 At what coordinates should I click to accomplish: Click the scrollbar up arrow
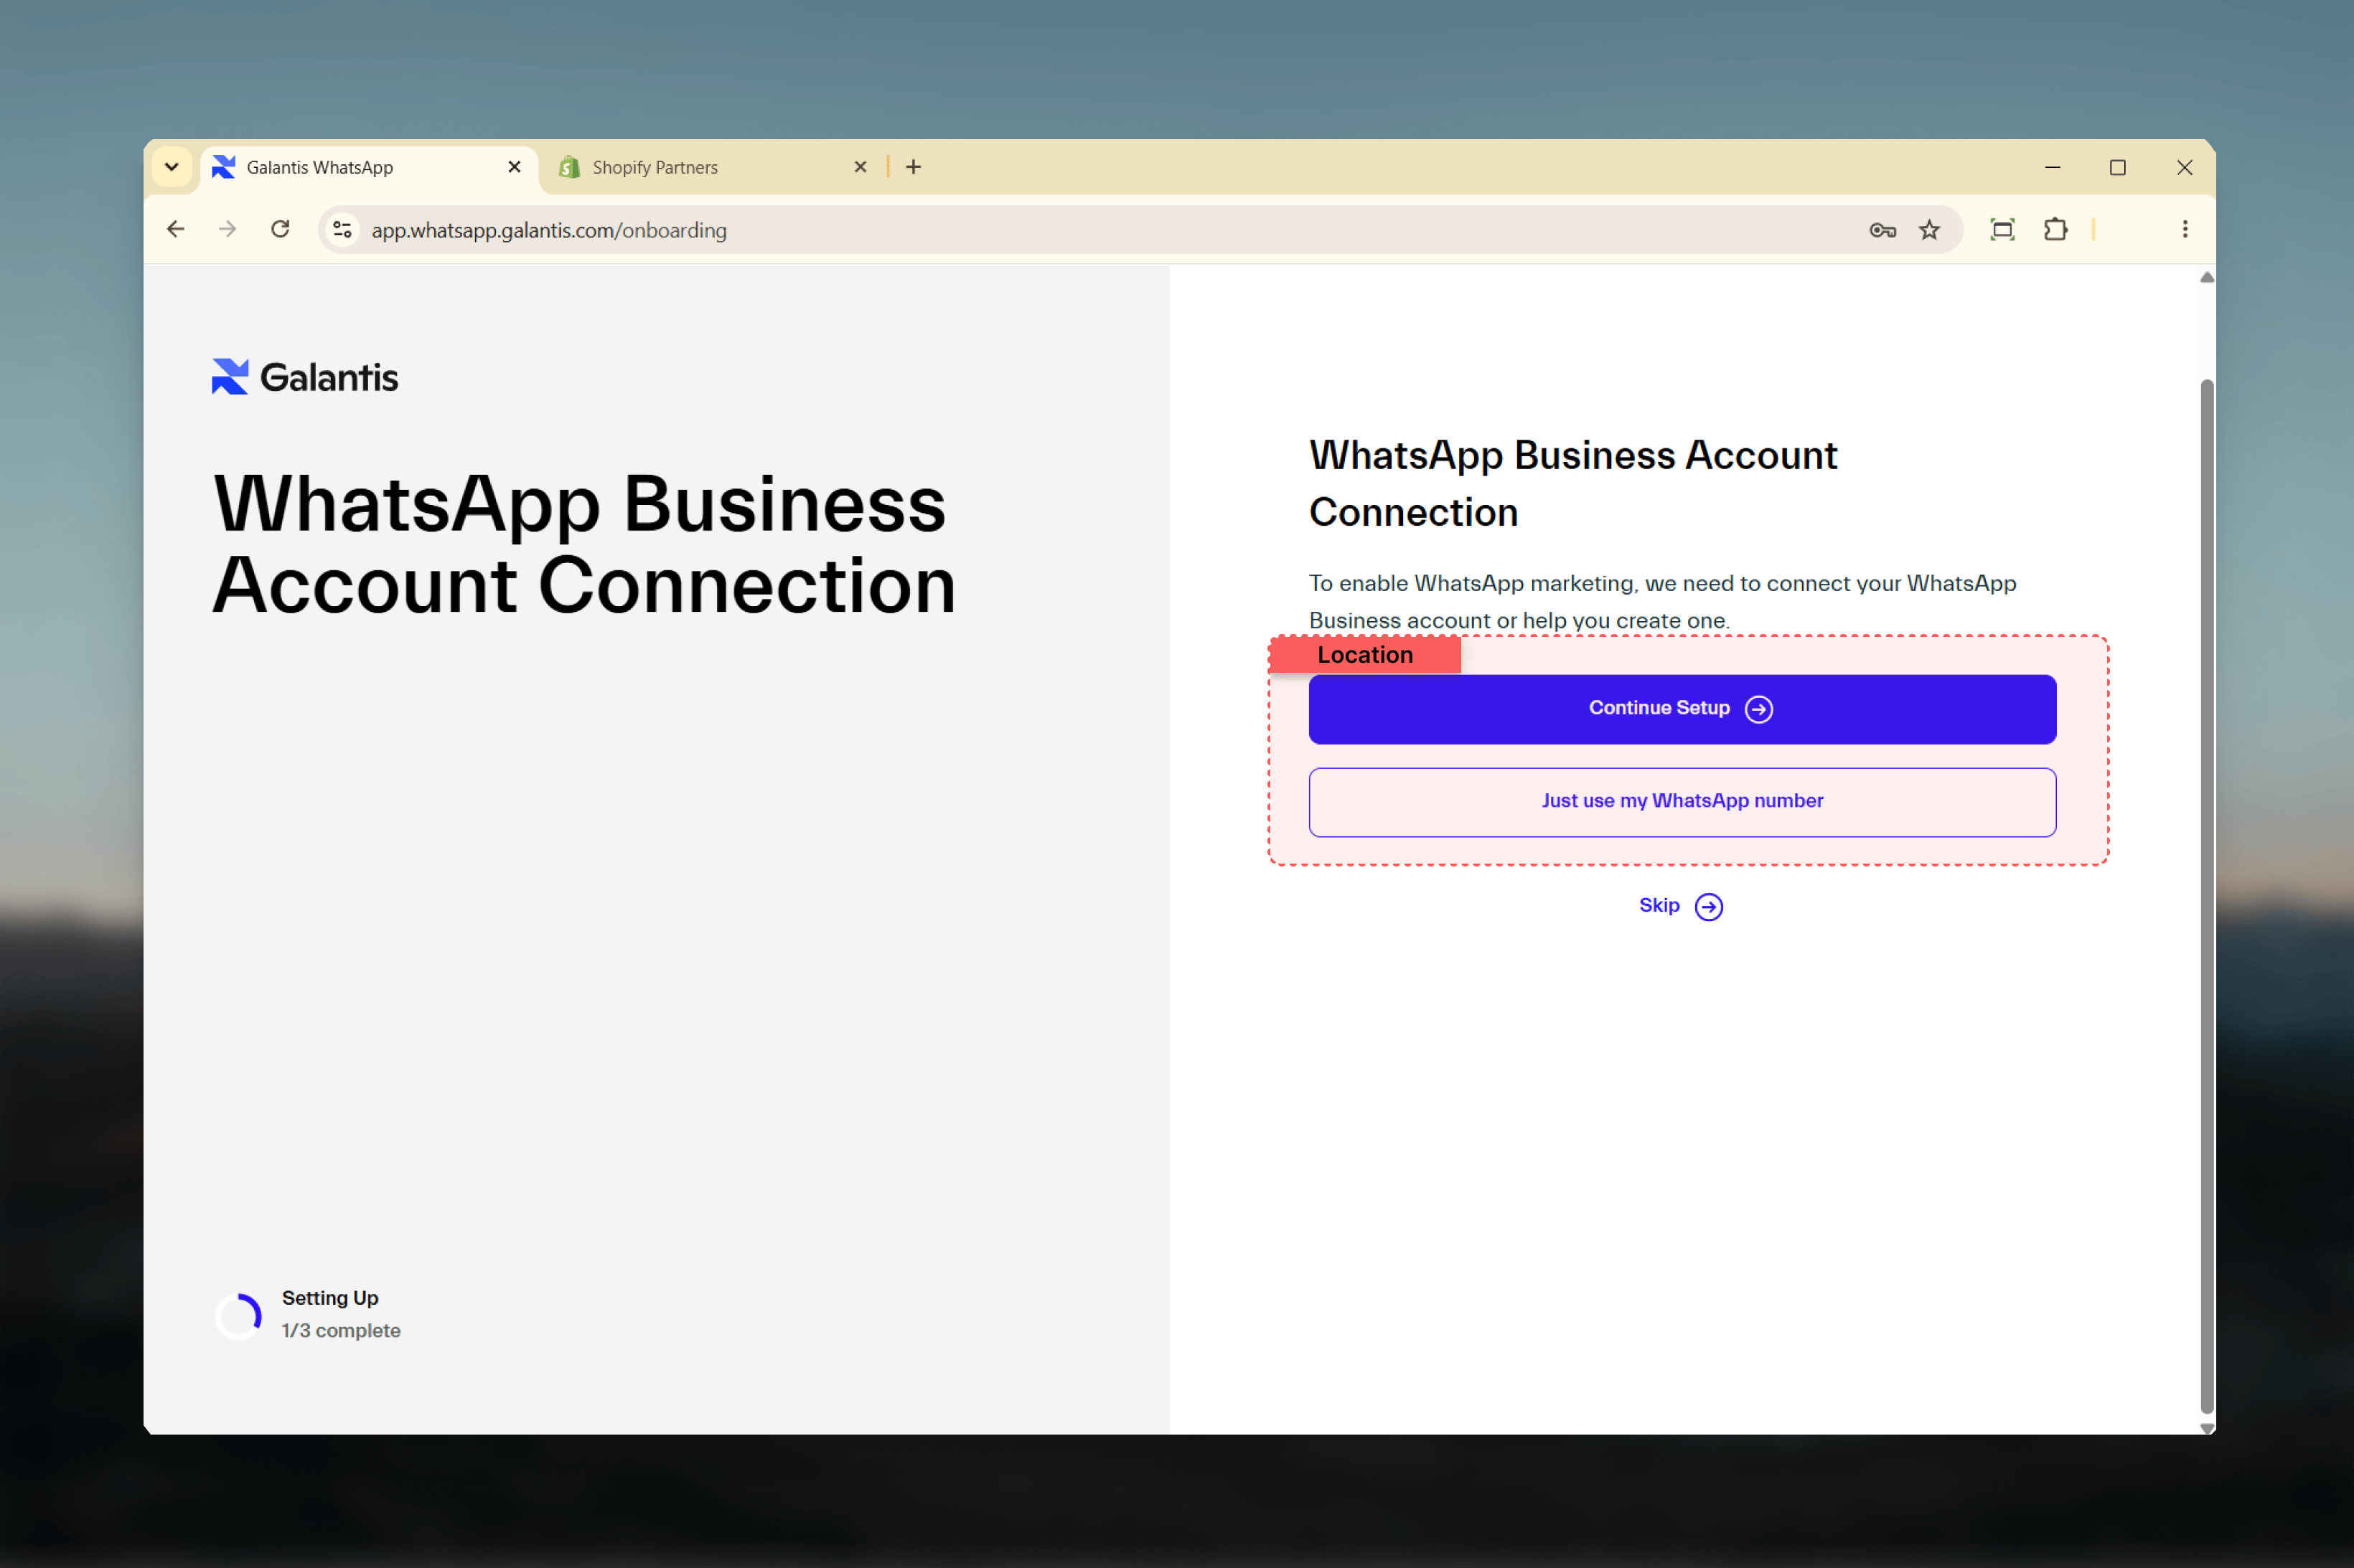(x=2206, y=277)
